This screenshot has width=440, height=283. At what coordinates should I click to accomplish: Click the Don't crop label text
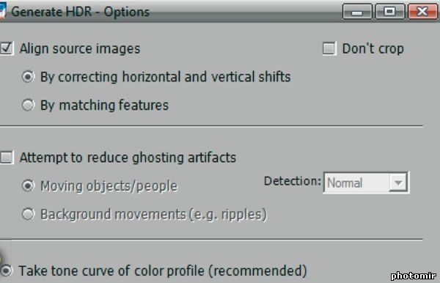[373, 49]
